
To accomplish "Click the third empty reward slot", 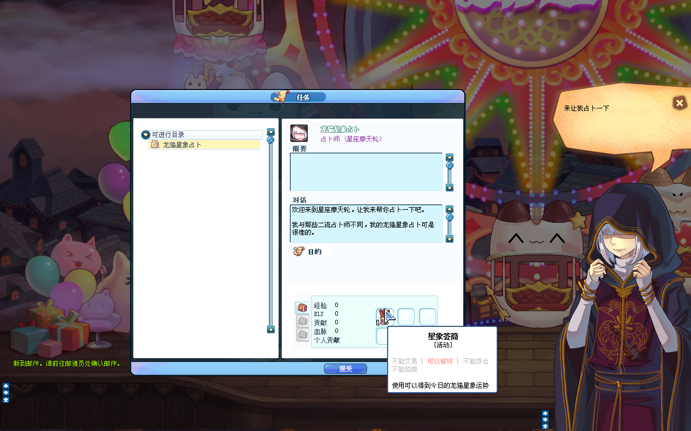I will pos(428,317).
